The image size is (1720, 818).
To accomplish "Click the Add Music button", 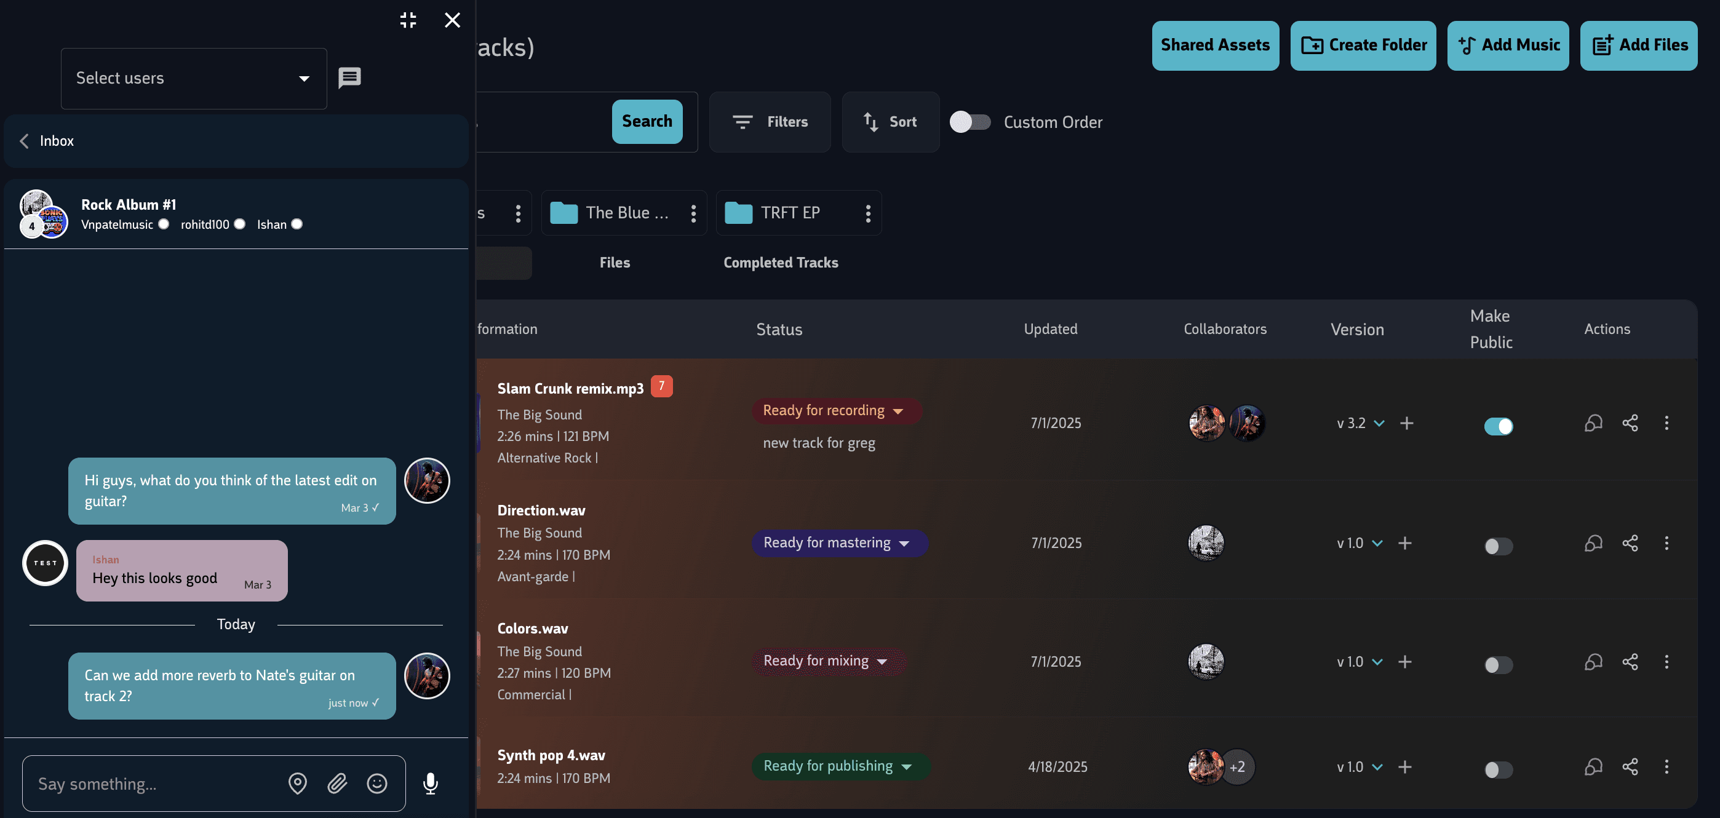I will click(x=1508, y=45).
